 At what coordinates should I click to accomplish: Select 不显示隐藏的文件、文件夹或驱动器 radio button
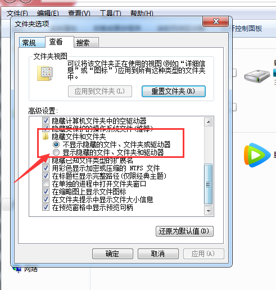(56, 144)
